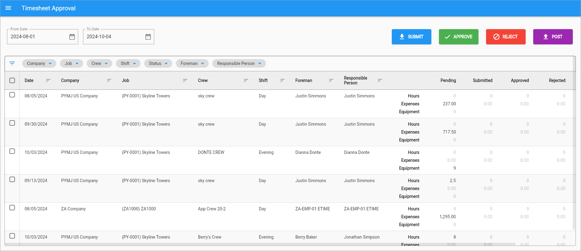Expand the Shift filter dropdown
581x251 pixels.
point(128,63)
